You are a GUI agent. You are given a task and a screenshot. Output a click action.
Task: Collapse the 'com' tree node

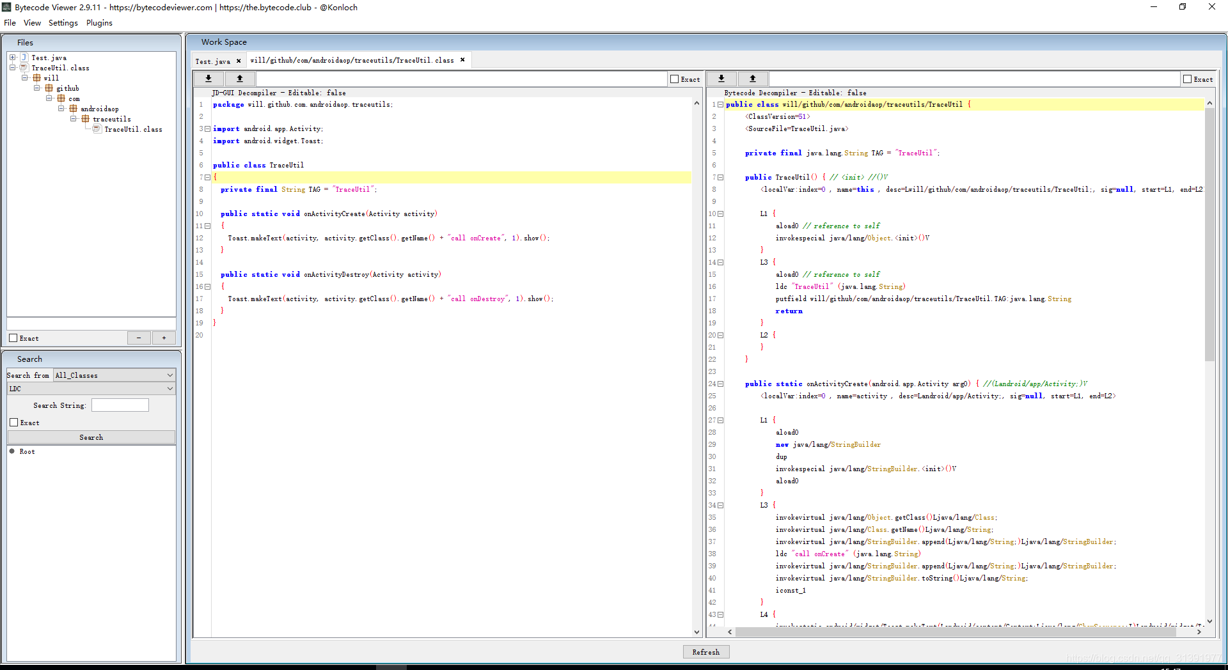coord(49,98)
